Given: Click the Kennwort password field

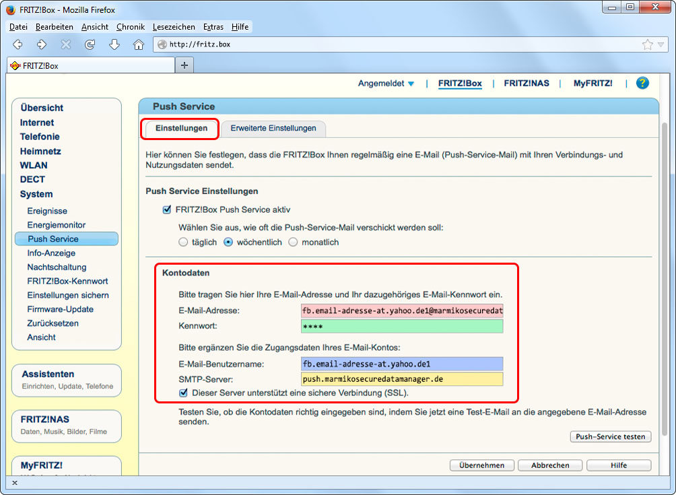Looking at the screenshot, I should 402,327.
